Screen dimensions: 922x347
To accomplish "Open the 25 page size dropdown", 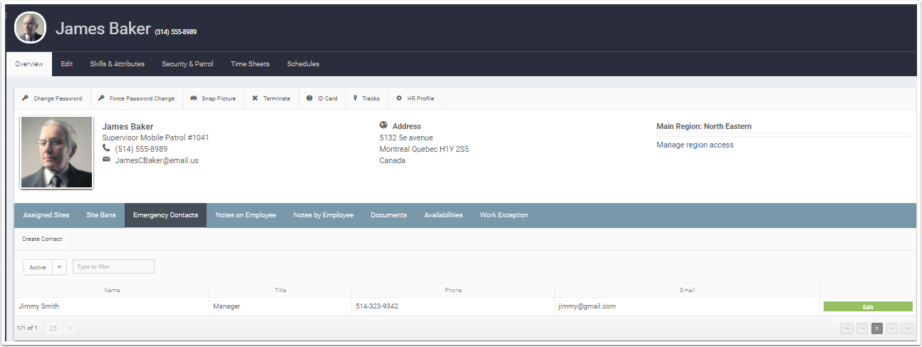I will coord(61,328).
